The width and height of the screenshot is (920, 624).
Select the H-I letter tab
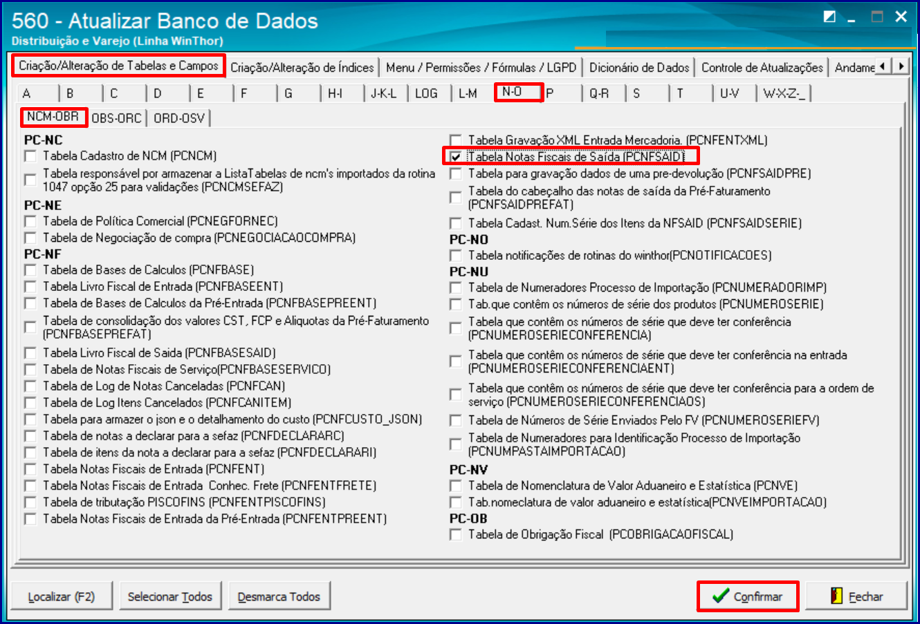(x=342, y=93)
